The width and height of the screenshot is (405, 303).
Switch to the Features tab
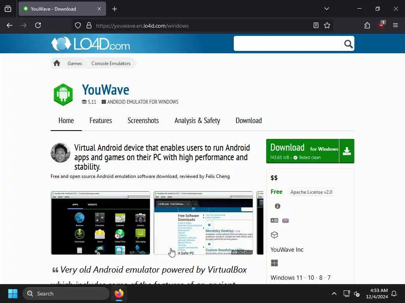(100, 121)
